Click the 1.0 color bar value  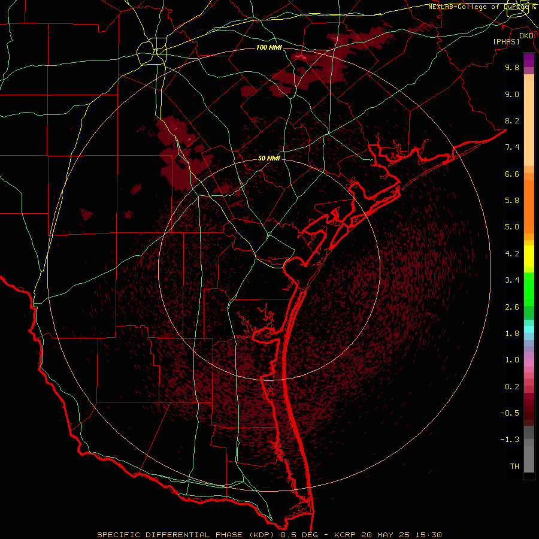[x=512, y=360]
